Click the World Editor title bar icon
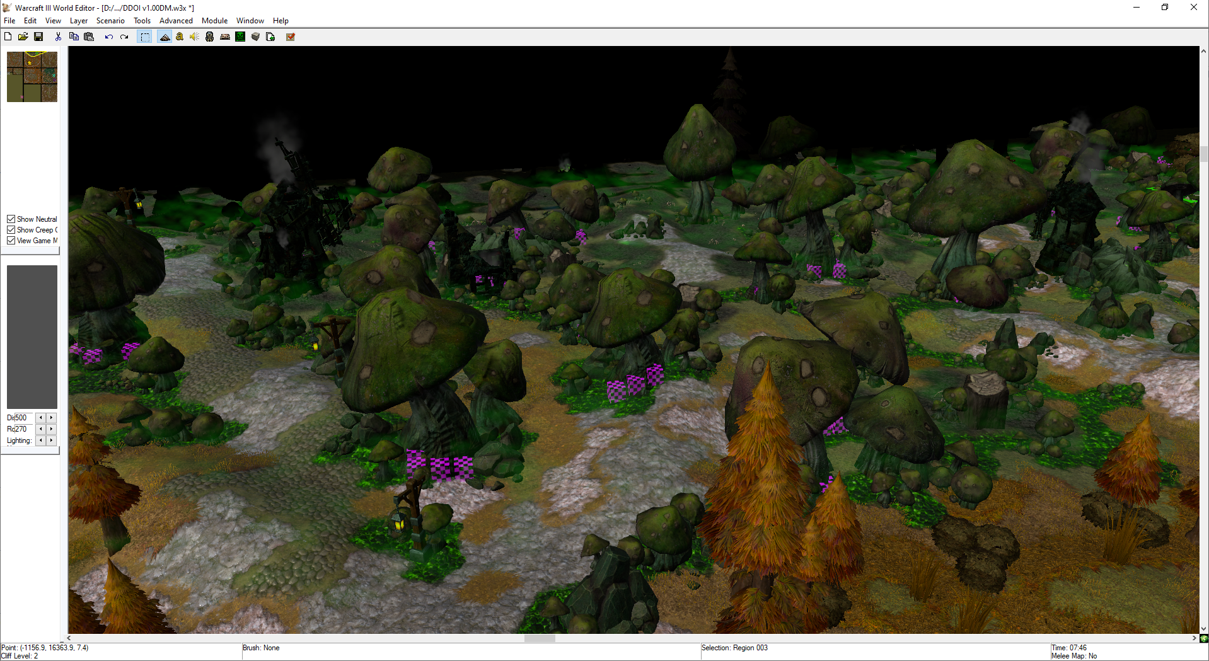Screen dimensions: 1209x661 coord(7,8)
